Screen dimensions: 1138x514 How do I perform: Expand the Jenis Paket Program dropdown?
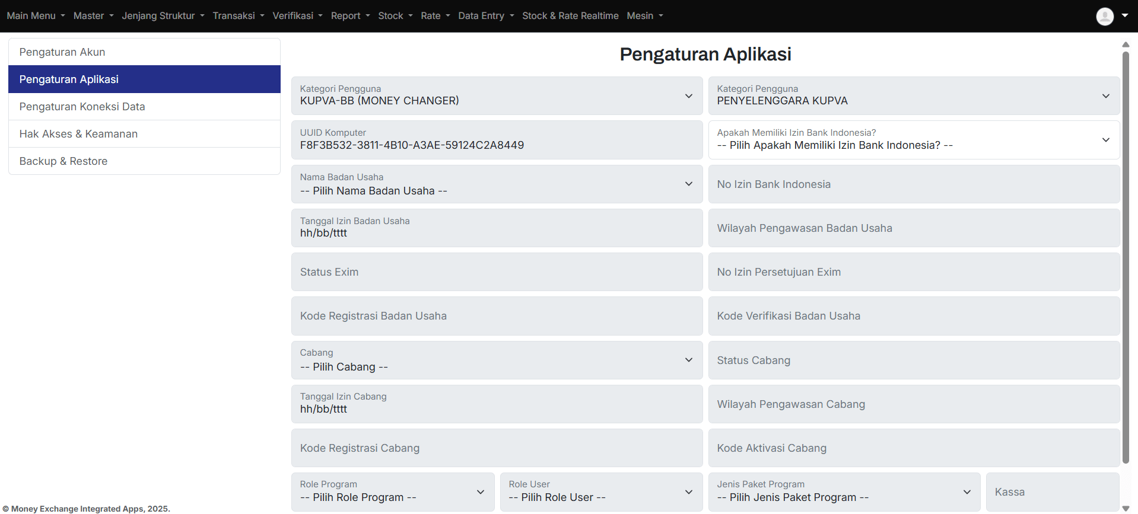pyautogui.click(x=844, y=492)
